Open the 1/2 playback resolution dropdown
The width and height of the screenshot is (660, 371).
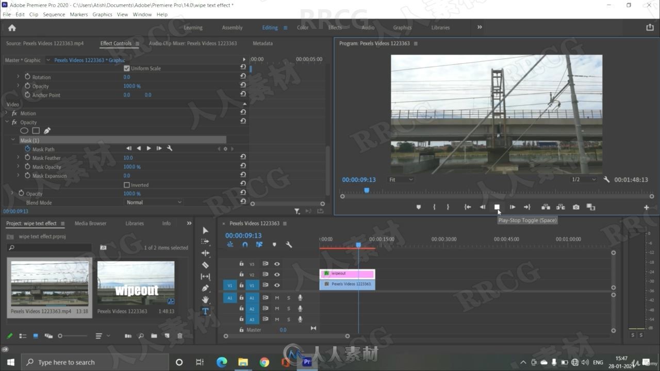583,179
